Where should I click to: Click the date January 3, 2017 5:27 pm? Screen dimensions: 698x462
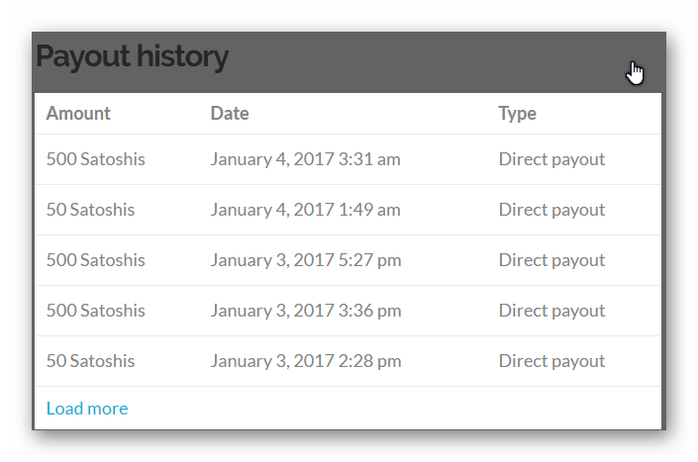click(x=306, y=260)
